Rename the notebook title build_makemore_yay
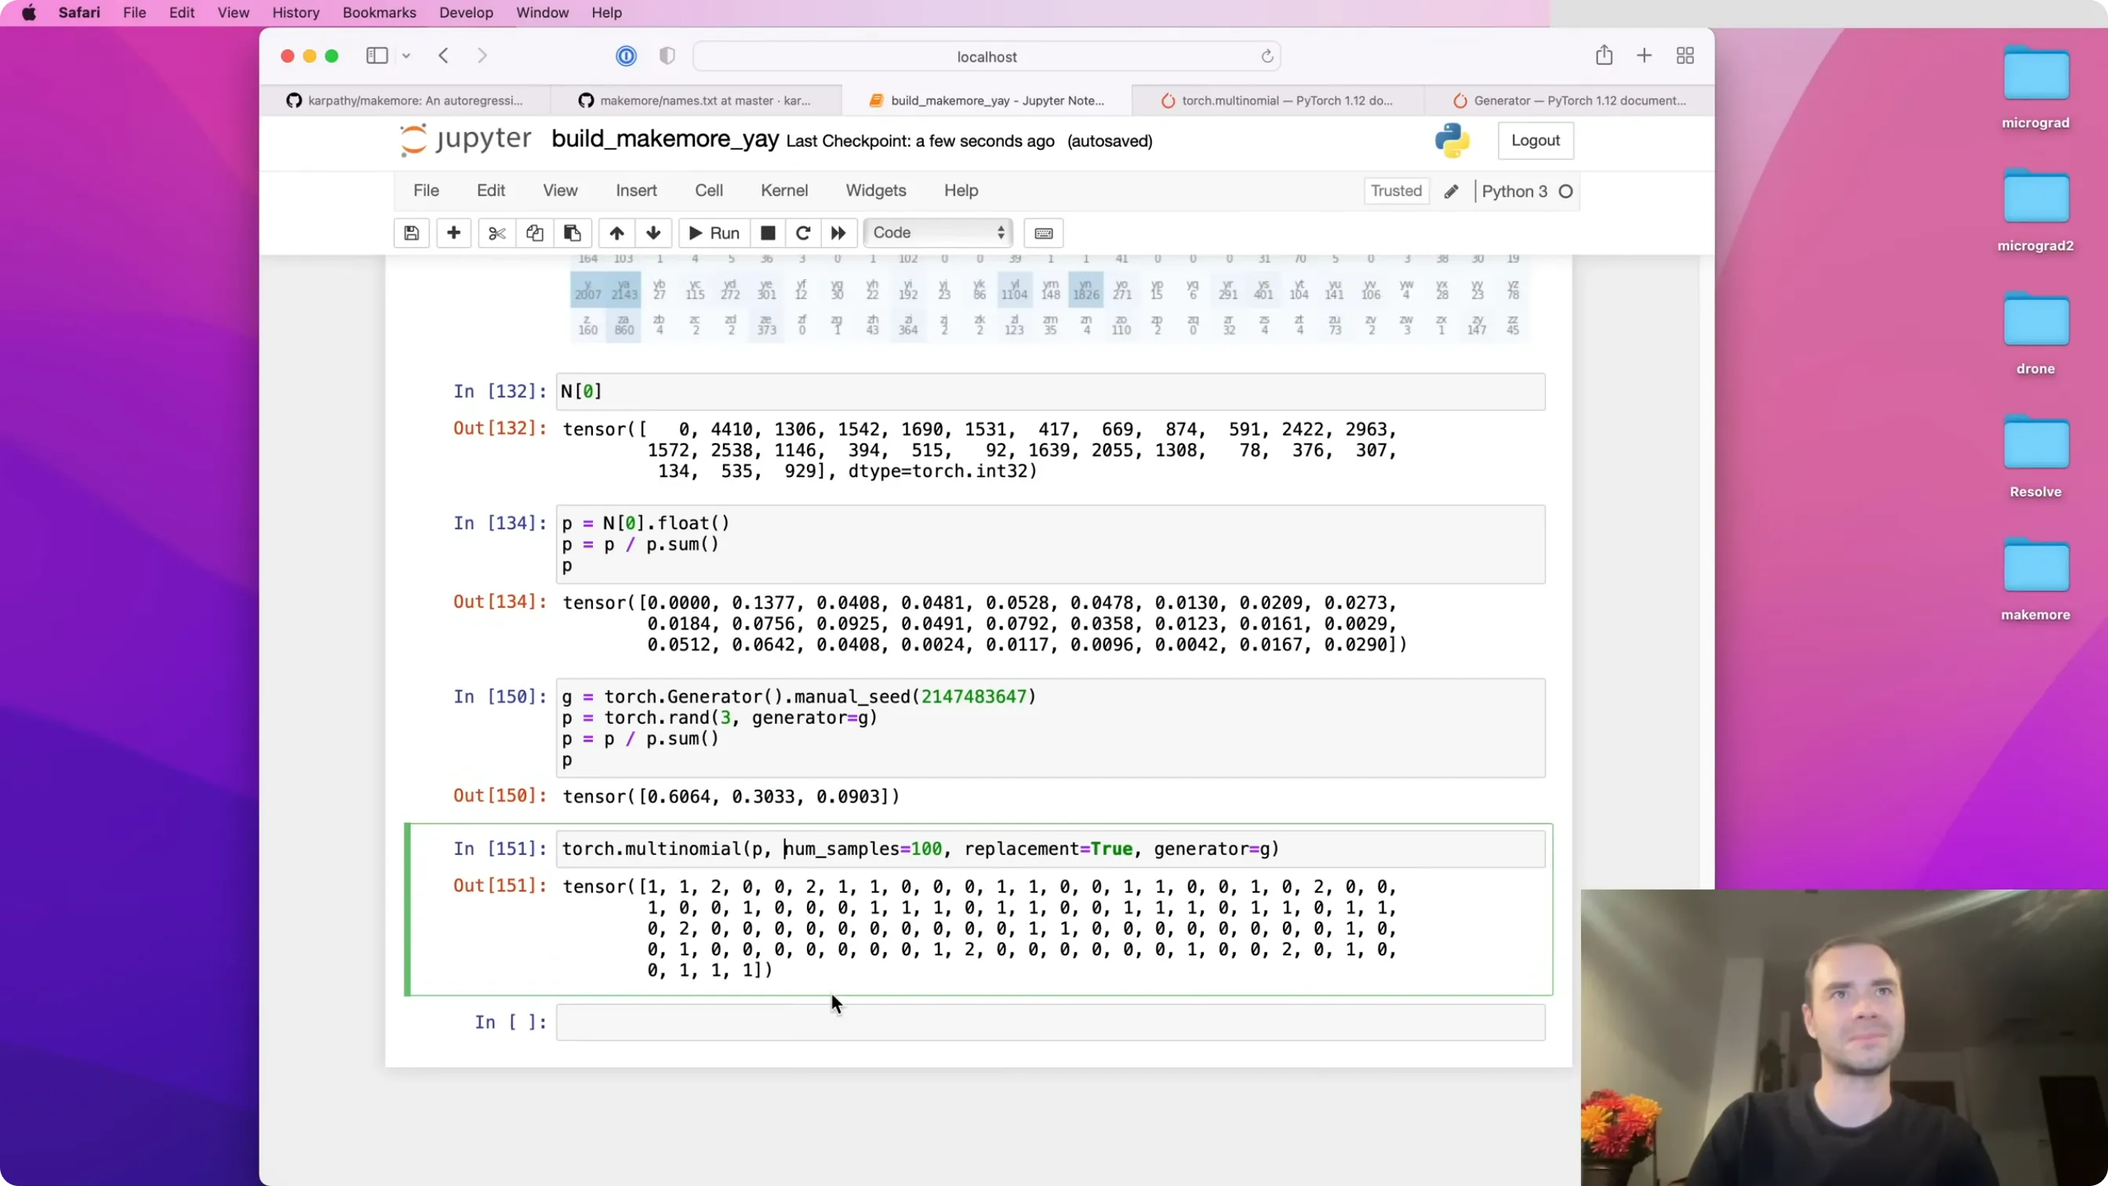This screenshot has height=1186, width=2108. click(664, 139)
